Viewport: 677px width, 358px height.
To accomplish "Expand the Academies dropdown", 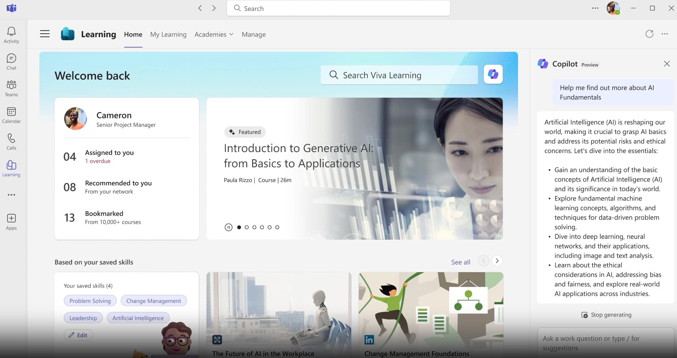I will [214, 34].
